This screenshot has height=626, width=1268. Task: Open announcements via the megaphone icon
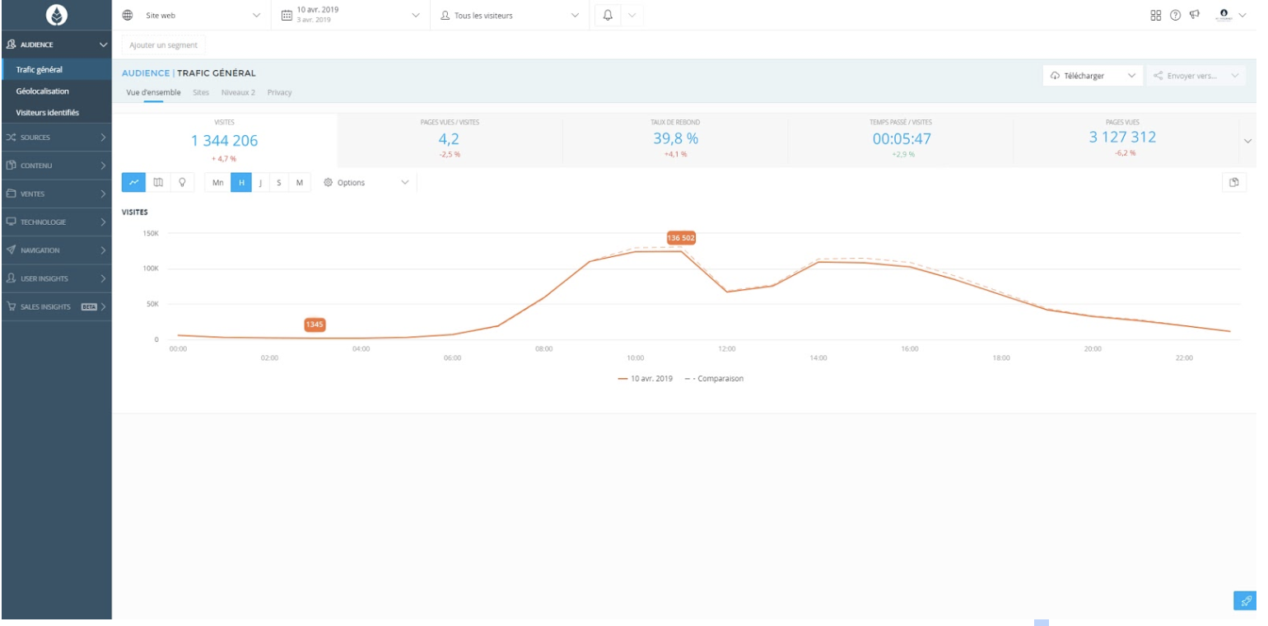[1195, 15]
